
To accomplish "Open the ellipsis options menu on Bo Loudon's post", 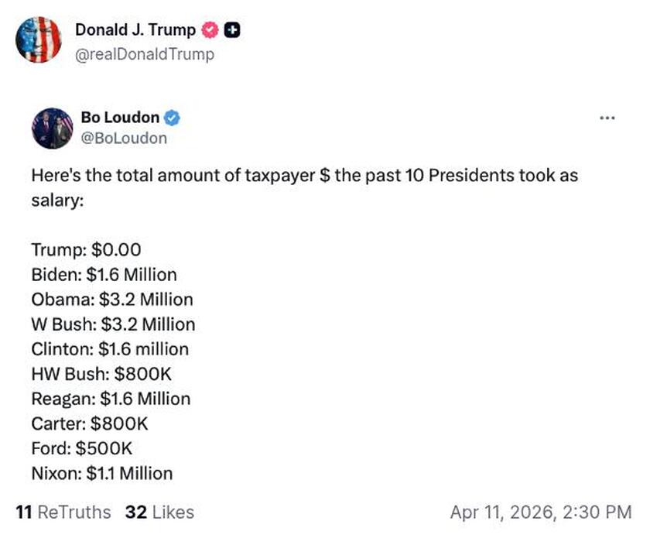I will click(608, 116).
